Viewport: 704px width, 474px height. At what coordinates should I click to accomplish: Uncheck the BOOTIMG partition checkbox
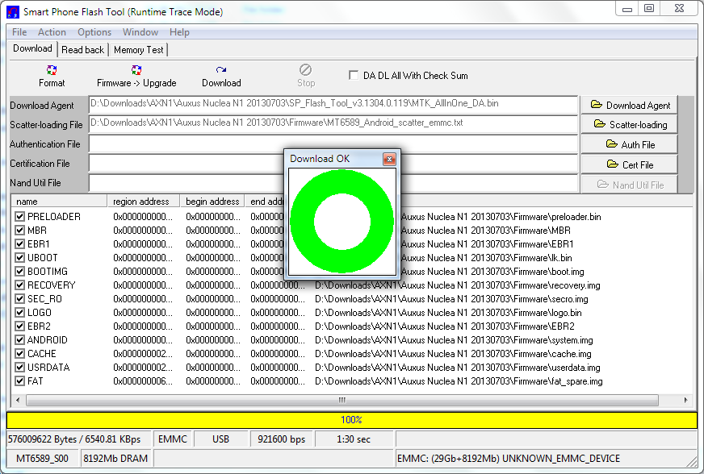[x=19, y=272]
